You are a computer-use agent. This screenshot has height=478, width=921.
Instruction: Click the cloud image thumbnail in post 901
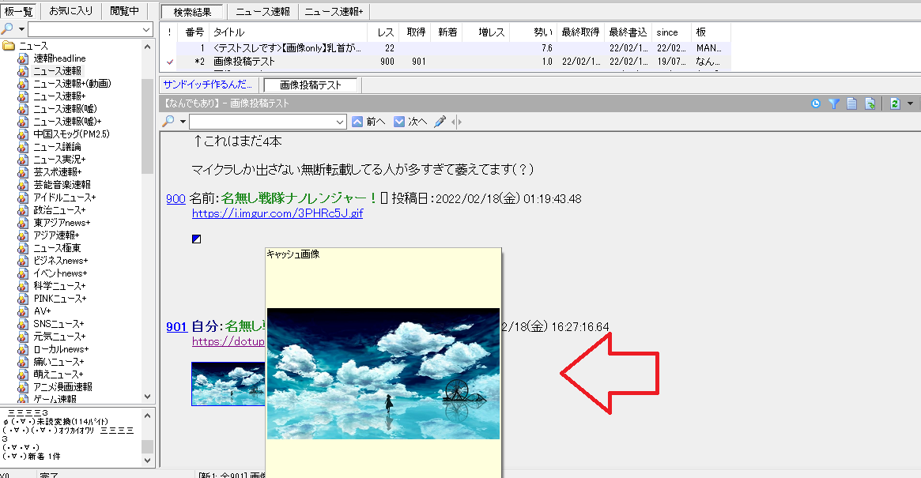pos(228,384)
